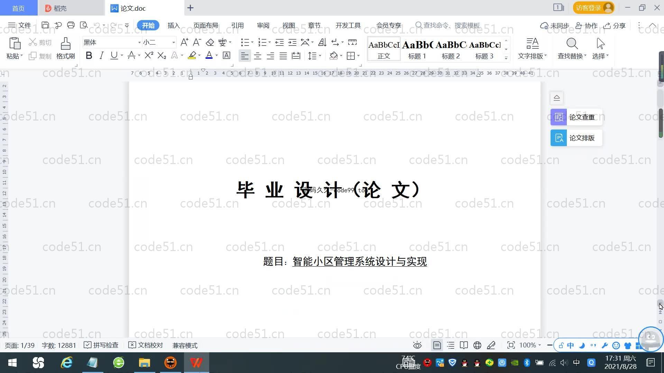The width and height of the screenshot is (664, 373).
Task: Click the 论文排版 sidebar button
Action: [577, 138]
